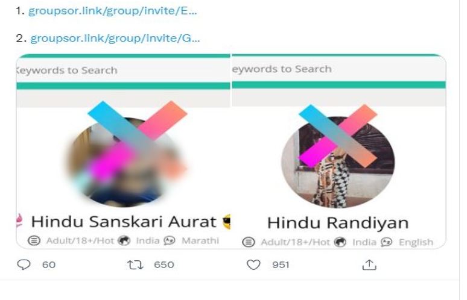The width and height of the screenshot is (467, 300).
Task: Click the right Keywords to Search field
Action: (338, 69)
